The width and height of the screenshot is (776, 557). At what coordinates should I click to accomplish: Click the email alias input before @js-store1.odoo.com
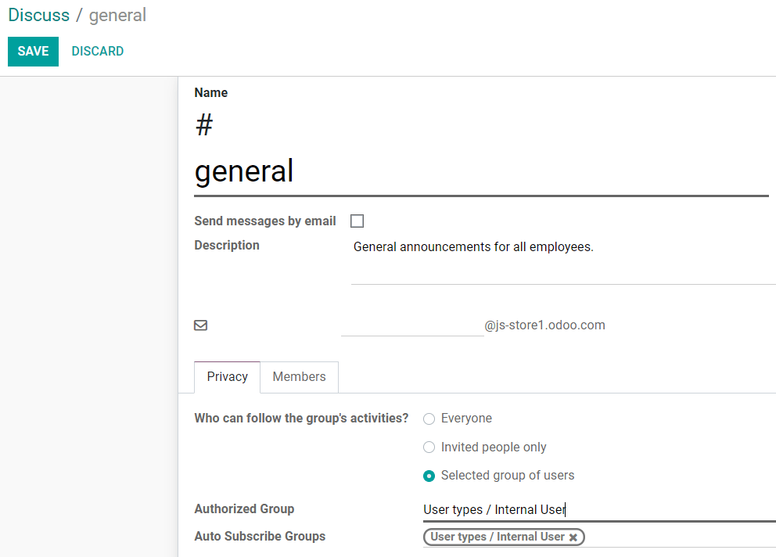point(412,325)
